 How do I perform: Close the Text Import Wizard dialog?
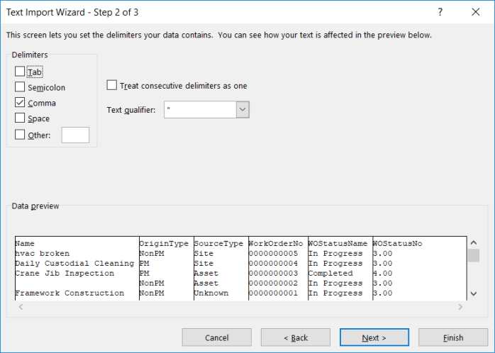pos(475,12)
